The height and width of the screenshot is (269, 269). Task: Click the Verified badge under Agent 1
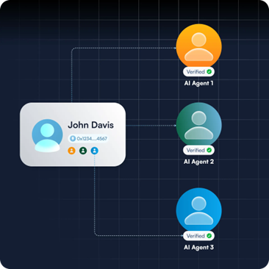(x=198, y=72)
